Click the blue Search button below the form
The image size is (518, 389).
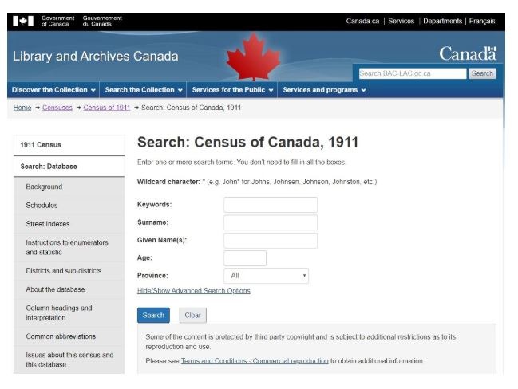[x=153, y=316]
